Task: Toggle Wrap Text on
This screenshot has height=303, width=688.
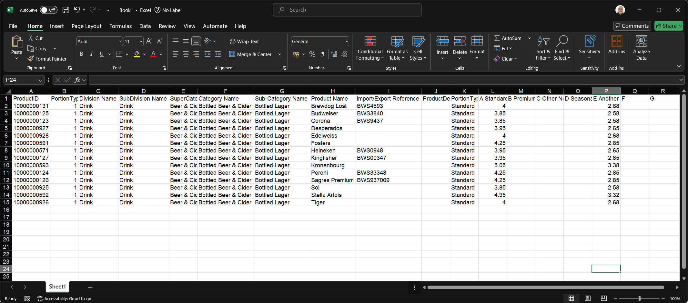Action: tap(244, 41)
